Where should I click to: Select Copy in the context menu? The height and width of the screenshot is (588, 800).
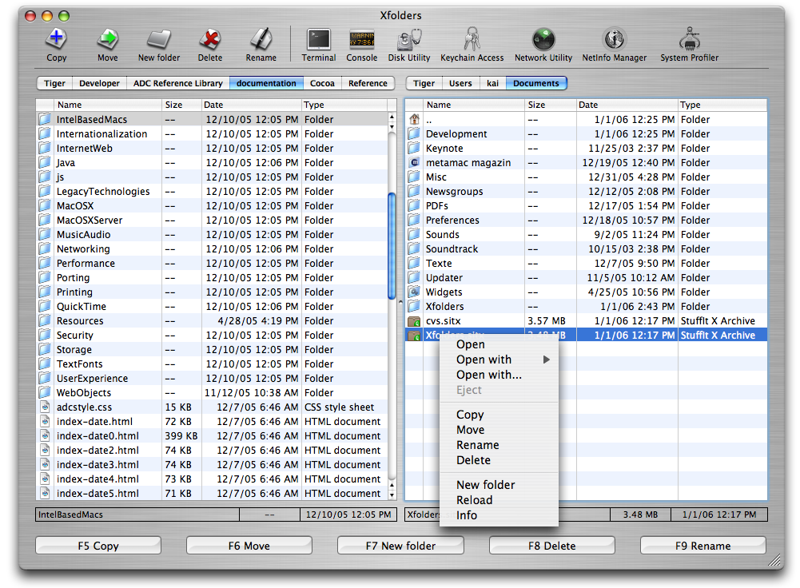499,415
